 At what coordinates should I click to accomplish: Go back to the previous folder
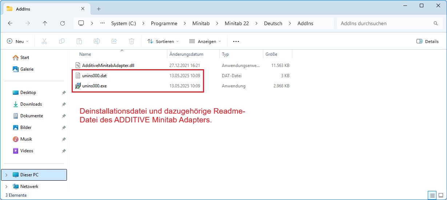pos(10,23)
